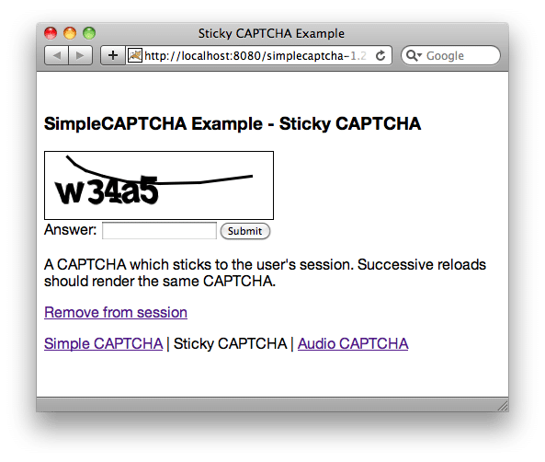Image resolution: width=545 pixels, height=462 pixels.
Task: Click the site favicon in address bar
Action: click(x=135, y=55)
